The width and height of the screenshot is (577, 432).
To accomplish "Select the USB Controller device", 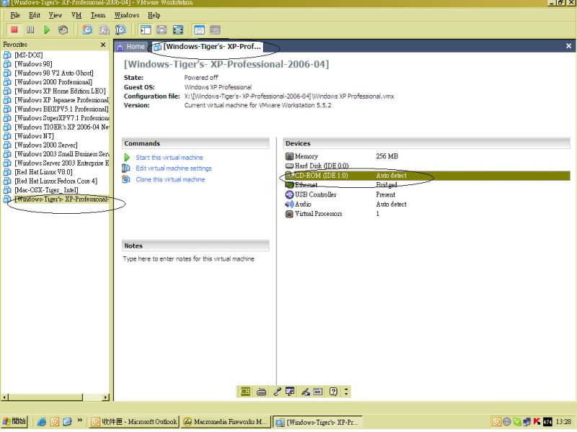I will click(427, 194).
